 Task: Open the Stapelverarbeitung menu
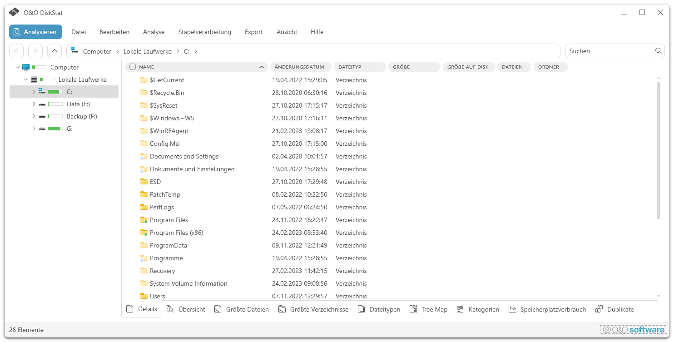point(205,32)
